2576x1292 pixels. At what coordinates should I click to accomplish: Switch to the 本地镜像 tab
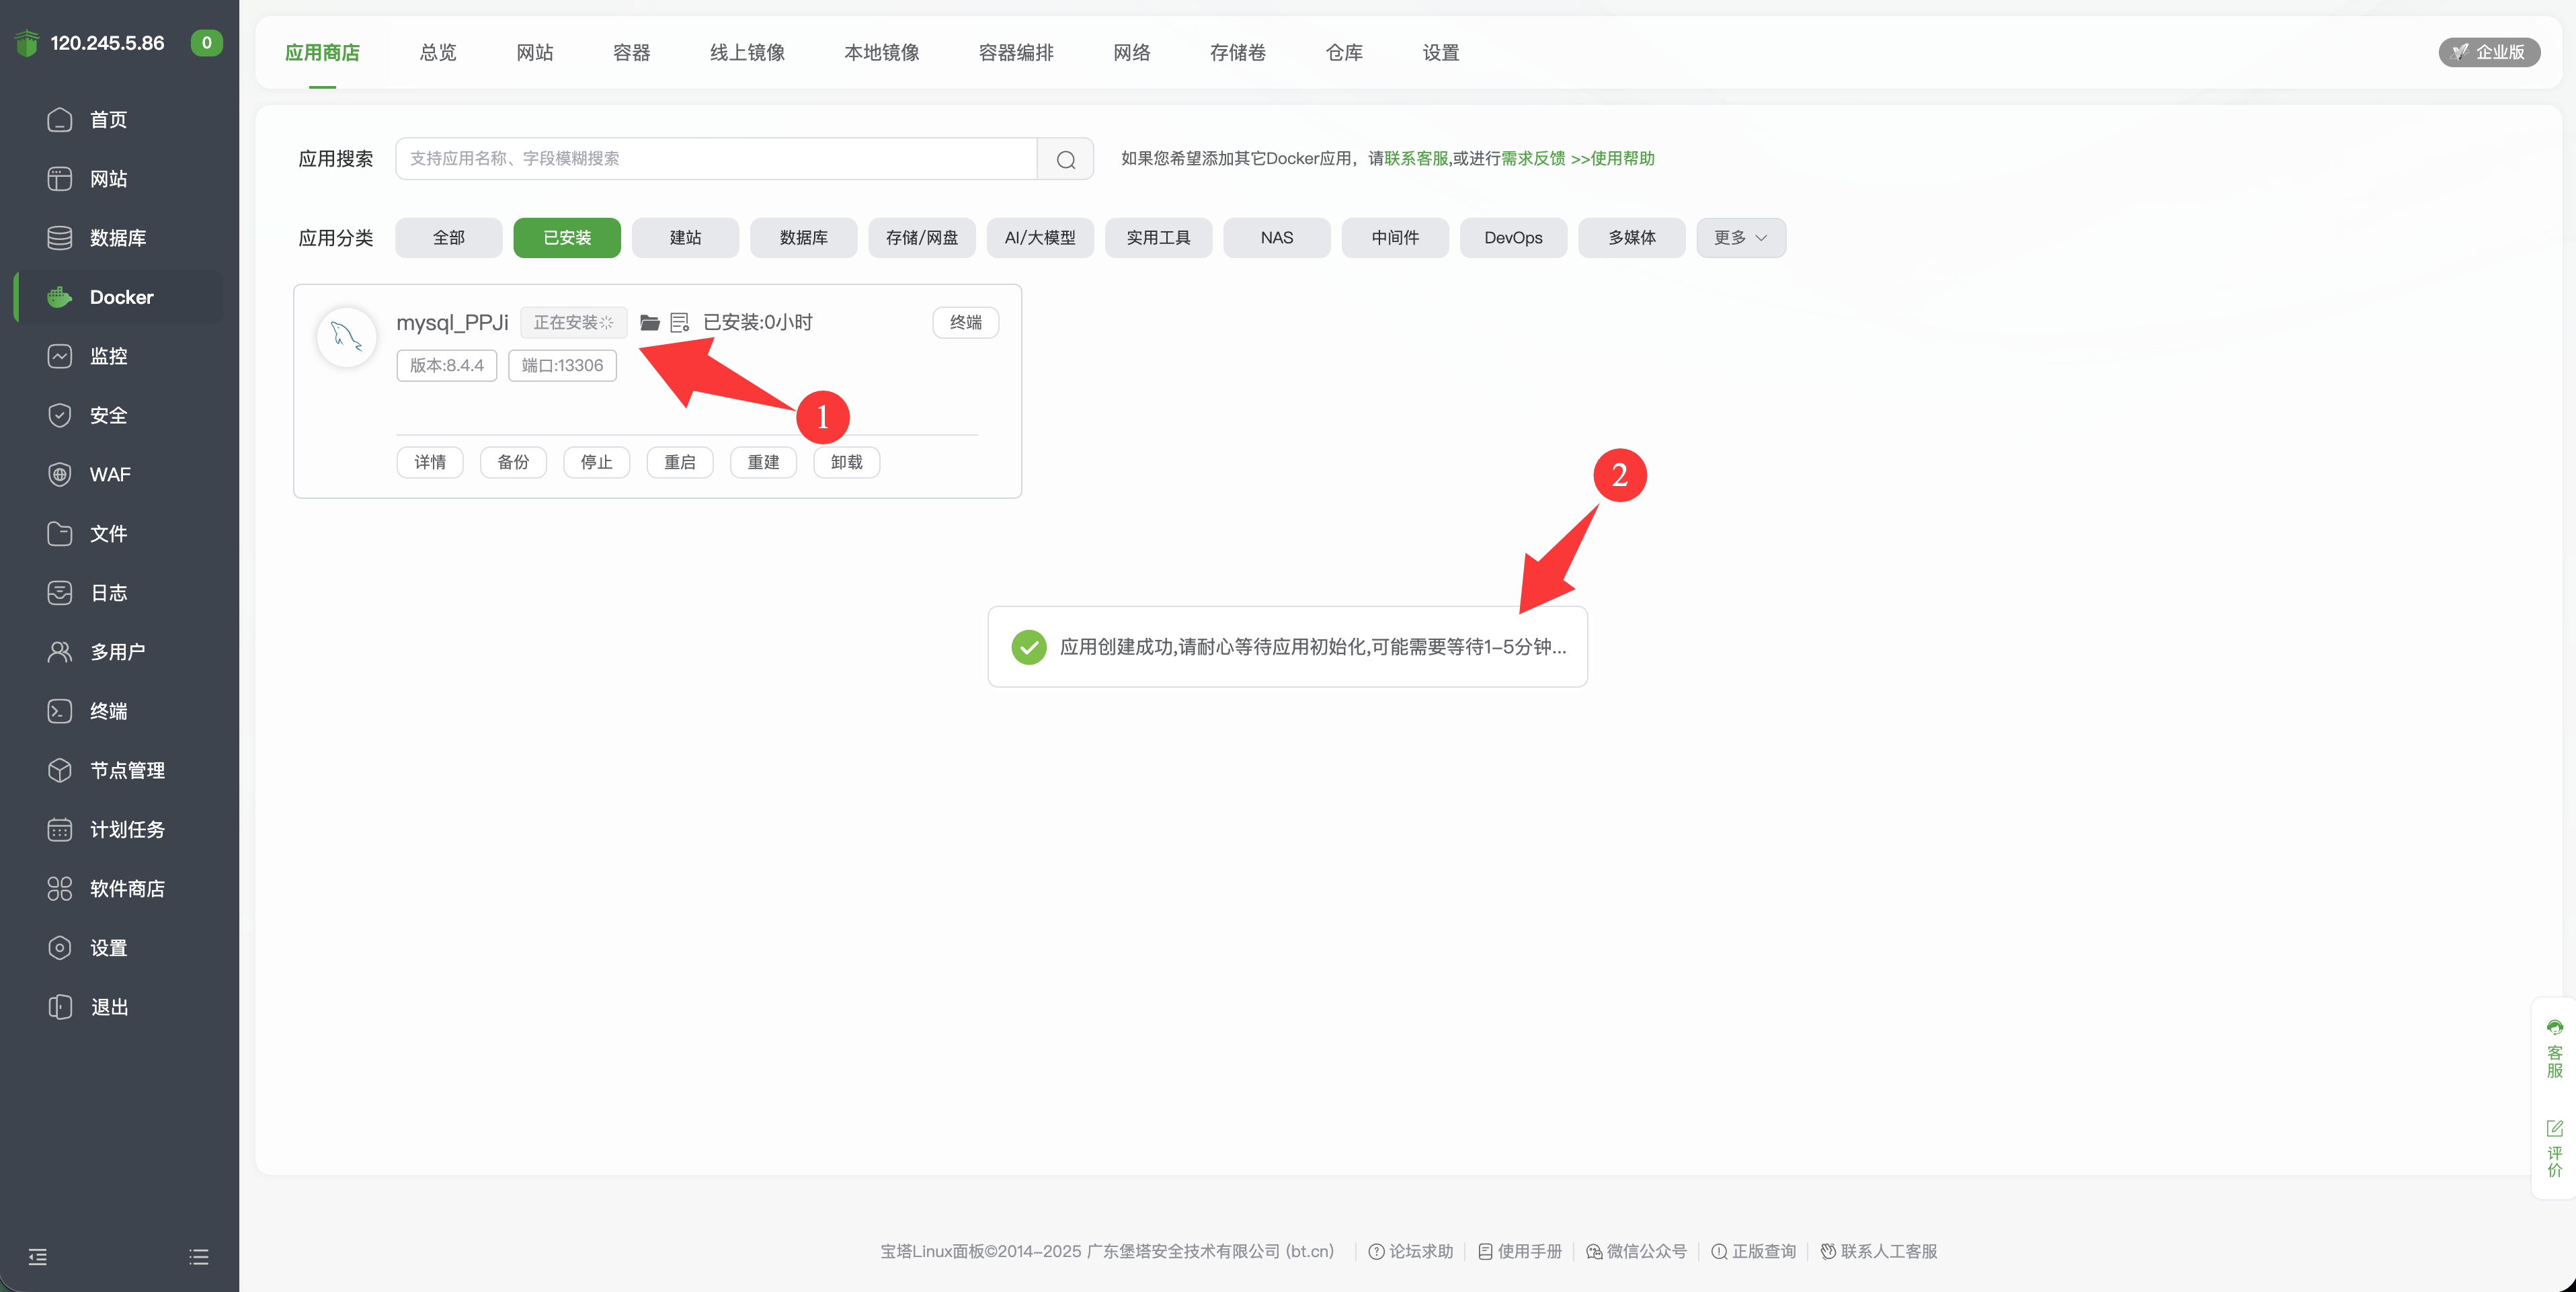(x=881, y=52)
